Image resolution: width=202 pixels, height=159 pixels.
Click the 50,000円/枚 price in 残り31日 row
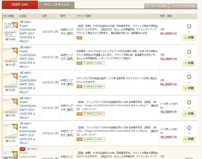point(169,59)
